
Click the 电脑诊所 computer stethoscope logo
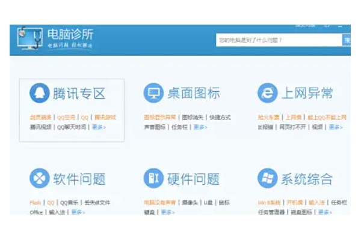(30, 38)
